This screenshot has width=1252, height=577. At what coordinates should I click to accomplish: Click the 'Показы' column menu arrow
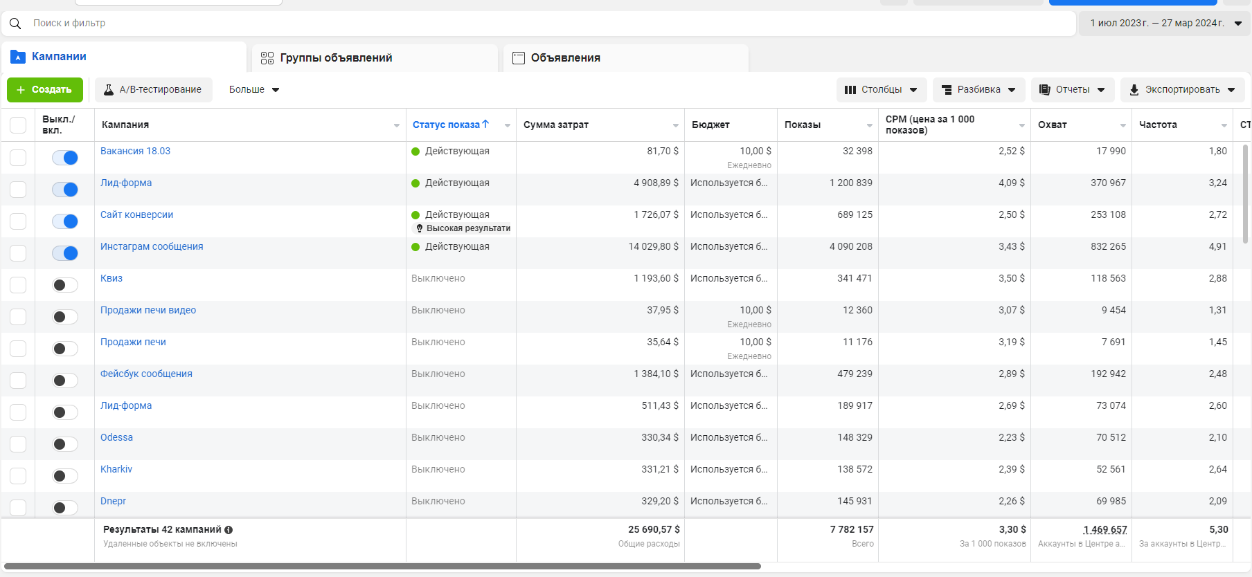pyautogui.click(x=869, y=125)
